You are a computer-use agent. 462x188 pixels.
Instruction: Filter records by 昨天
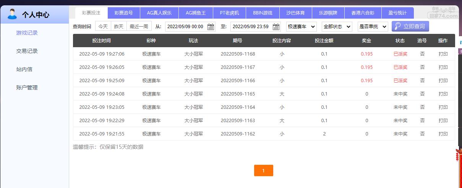tap(119, 27)
